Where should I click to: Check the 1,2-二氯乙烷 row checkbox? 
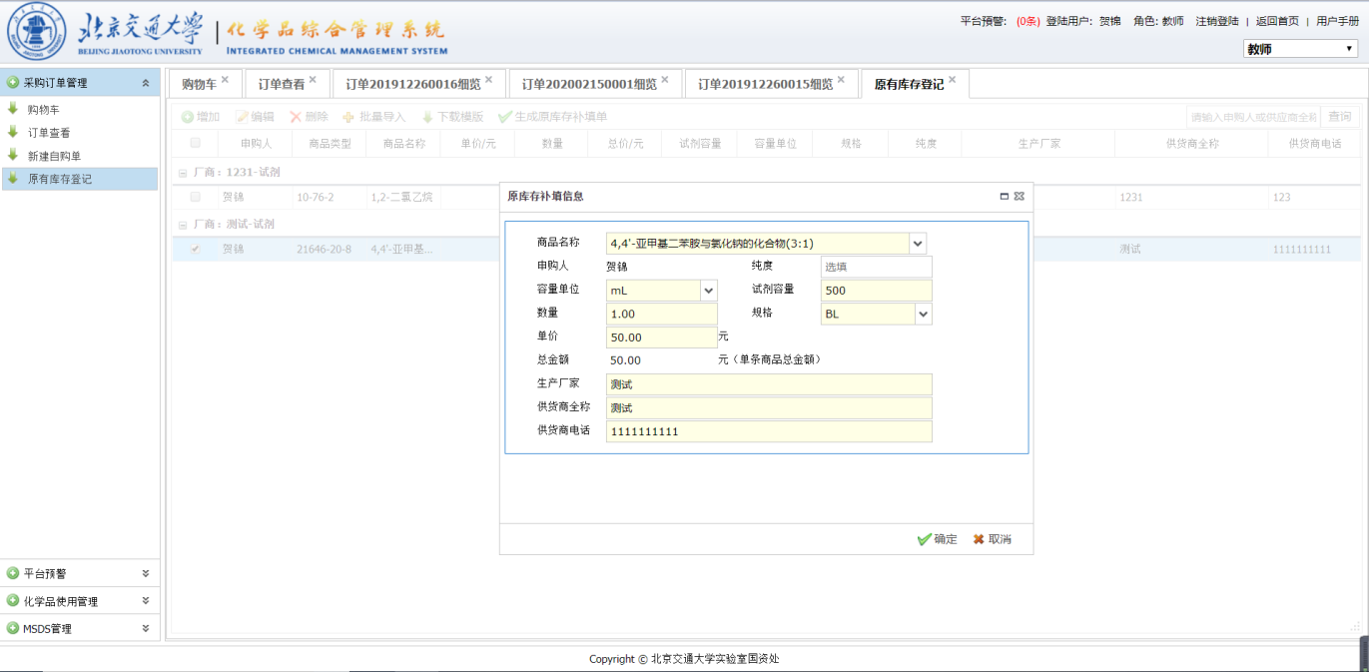click(196, 197)
